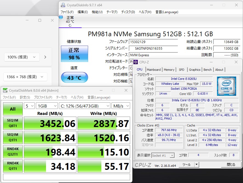Click the 正常 98 % health status button

(75, 54)
